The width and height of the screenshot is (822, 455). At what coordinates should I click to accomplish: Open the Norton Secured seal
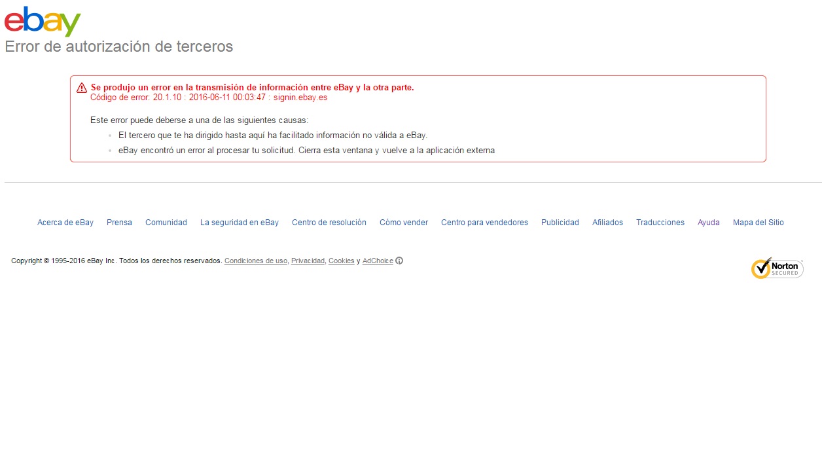point(777,268)
